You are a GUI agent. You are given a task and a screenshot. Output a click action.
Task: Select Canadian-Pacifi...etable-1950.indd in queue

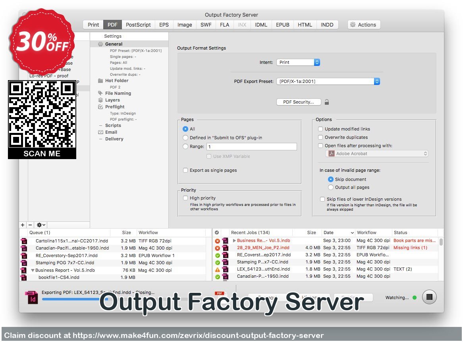click(x=72, y=248)
